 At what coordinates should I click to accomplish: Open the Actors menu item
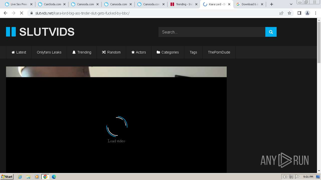click(139, 52)
